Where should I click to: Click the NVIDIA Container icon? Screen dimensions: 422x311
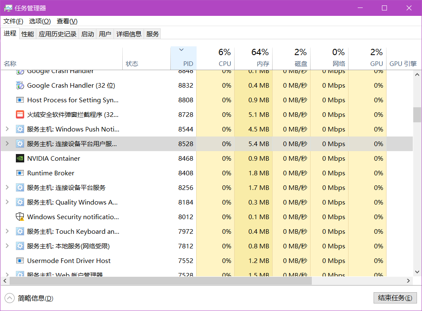pyautogui.click(x=20, y=158)
